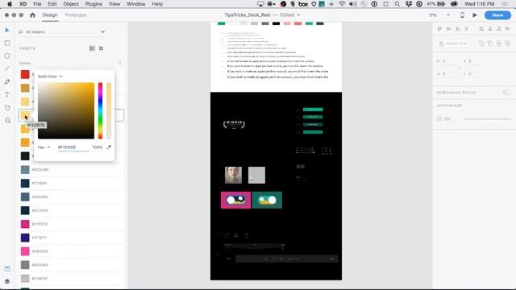Select the pink toggle graphic on artboard
Screen dimensions: 516x290
tap(235, 200)
